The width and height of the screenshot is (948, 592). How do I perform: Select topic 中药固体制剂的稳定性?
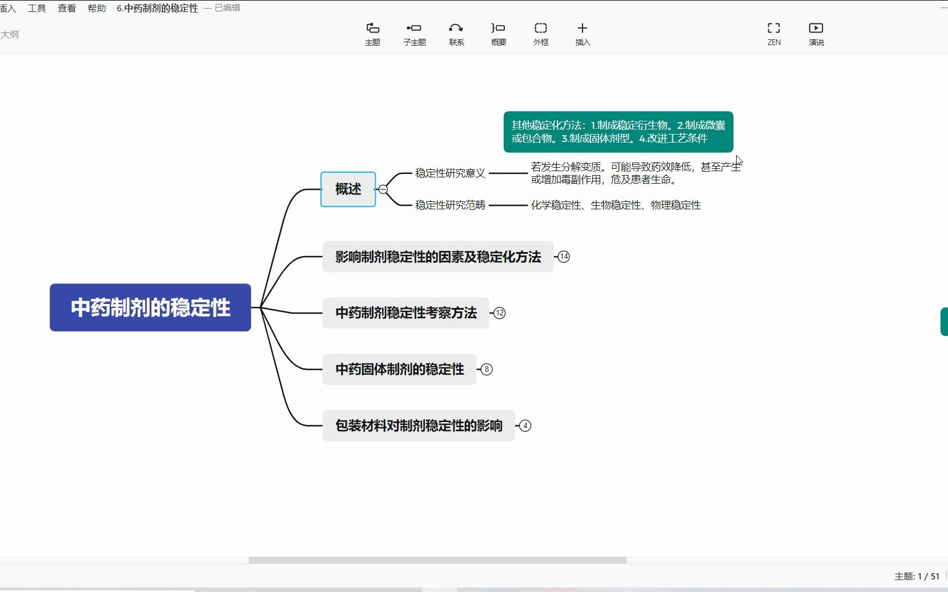400,370
